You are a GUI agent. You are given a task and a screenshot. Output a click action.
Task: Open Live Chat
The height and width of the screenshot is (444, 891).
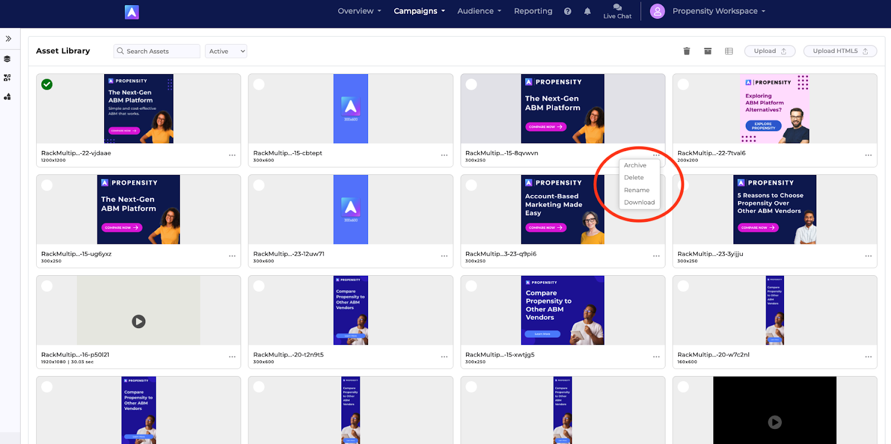click(617, 11)
